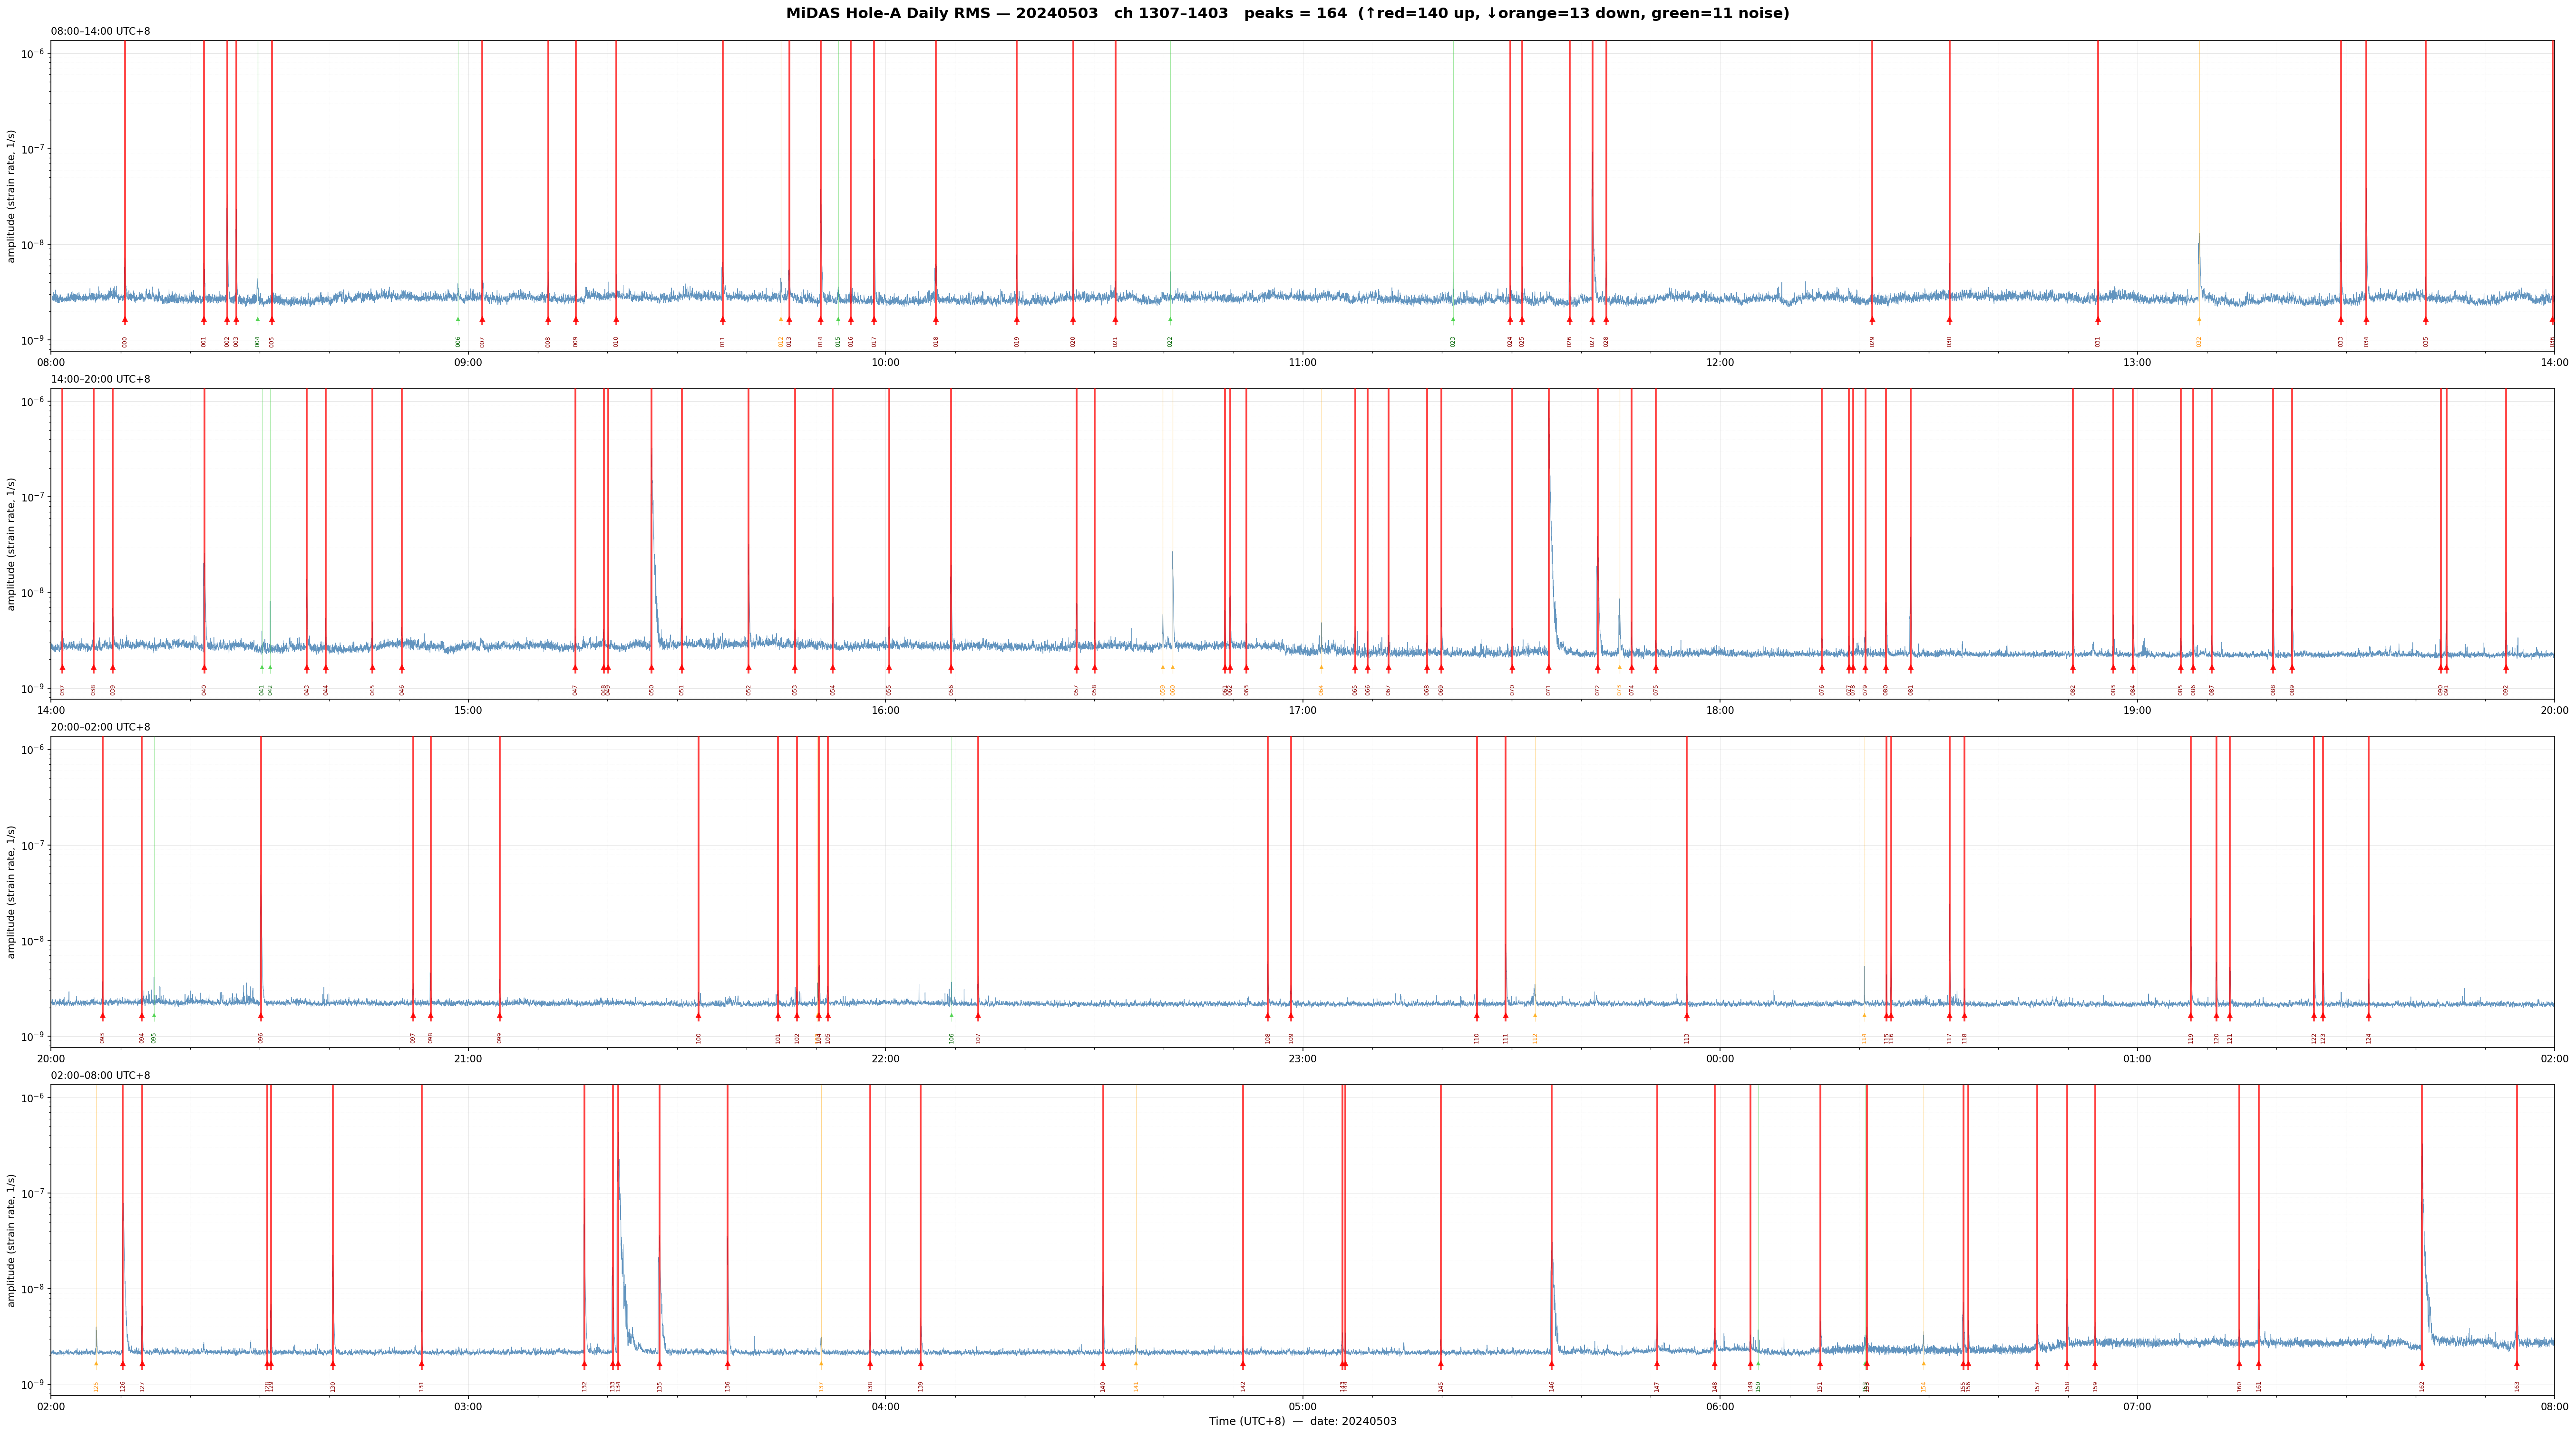Click the 03:00 time tick label
Screen dimensions: 2576x1434
point(468,1407)
